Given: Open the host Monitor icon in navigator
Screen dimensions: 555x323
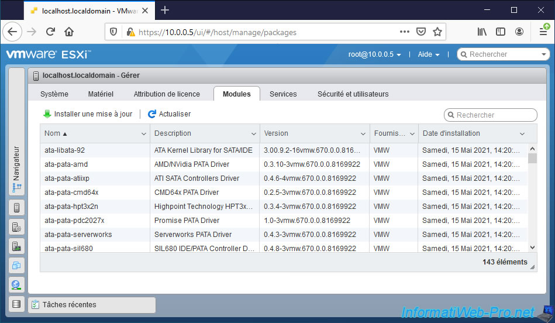Looking at the screenshot, I should click(x=16, y=246).
